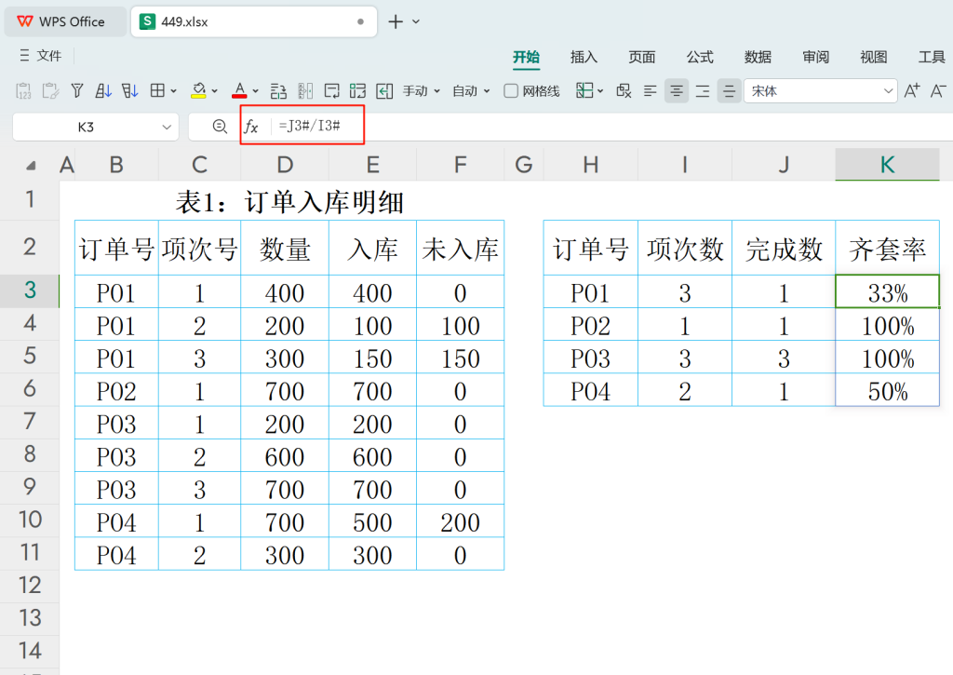The image size is (953, 675).
Task: Apply the red font color A
Action: click(x=239, y=91)
